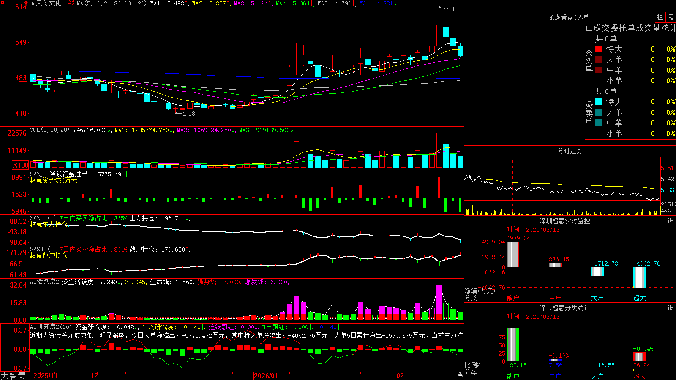Click the 特大 red swatch under 委买单

pyautogui.click(x=598, y=49)
